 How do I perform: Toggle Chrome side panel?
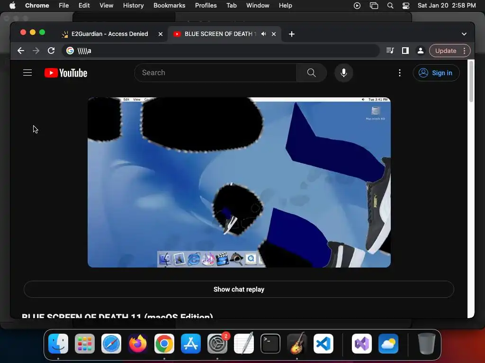[x=405, y=51]
